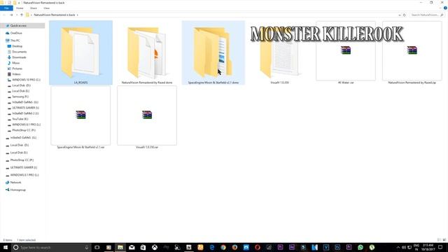Image resolution: width=448 pixels, height=252 pixels.
Task: Open the Windows Start menu
Action: [x=6, y=247]
